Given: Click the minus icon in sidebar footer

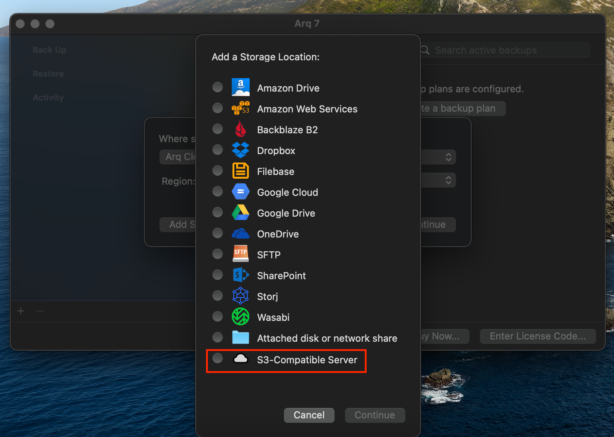Looking at the screenshot, I should click(x=40, y=311).
